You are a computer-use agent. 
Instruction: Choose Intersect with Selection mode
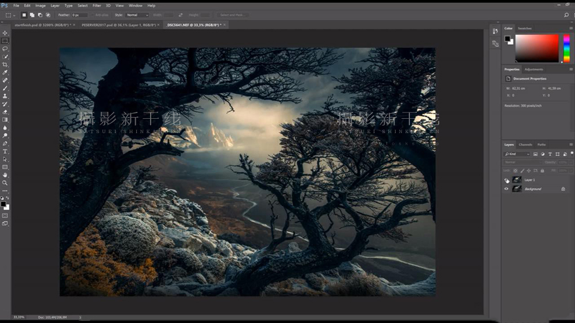click(48, 15)
